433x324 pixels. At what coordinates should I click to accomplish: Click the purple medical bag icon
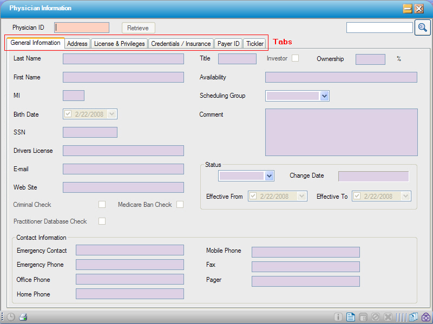(x=426, y=317)
